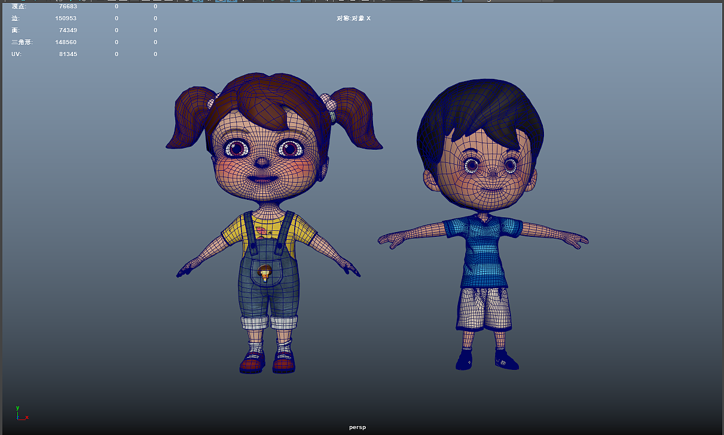This screenshot has height=435, width=724.
Task: Click the triangle count value 148560
Action: 66,42
